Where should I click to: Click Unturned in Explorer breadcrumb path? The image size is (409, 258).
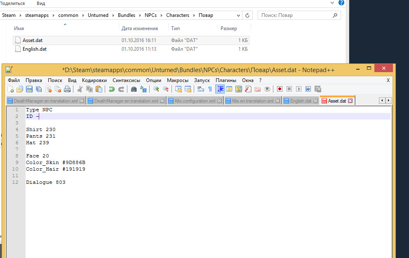98,15
